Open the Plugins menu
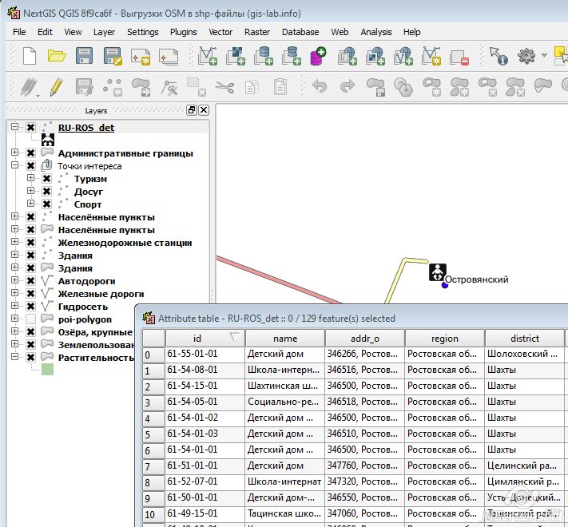Viewport: 568px width, 527px height. [183, 32]
